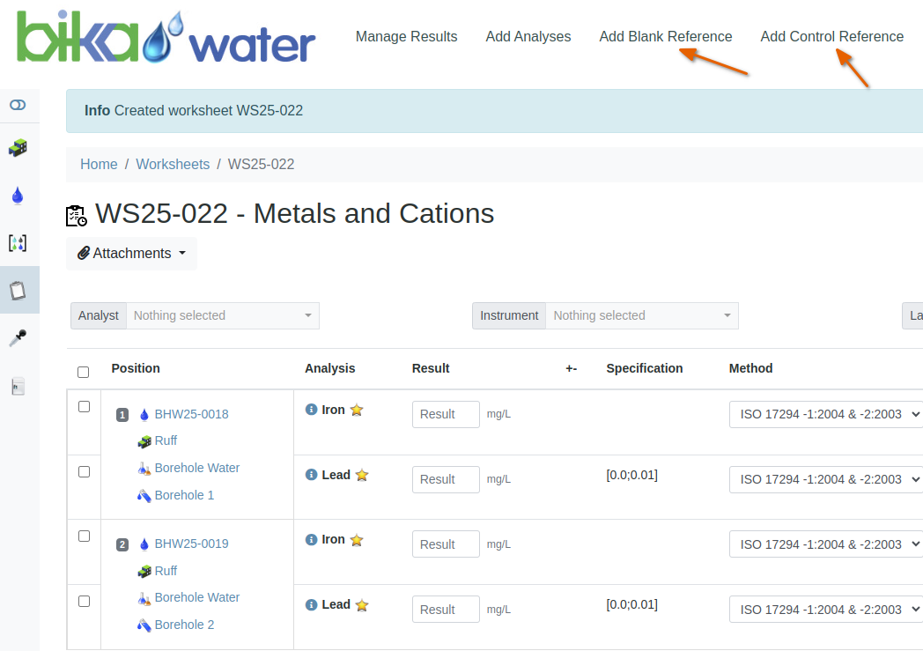The image size is (923, 651).
Task: Check the select-all checkbox in results header
Action: coord(83,372)
